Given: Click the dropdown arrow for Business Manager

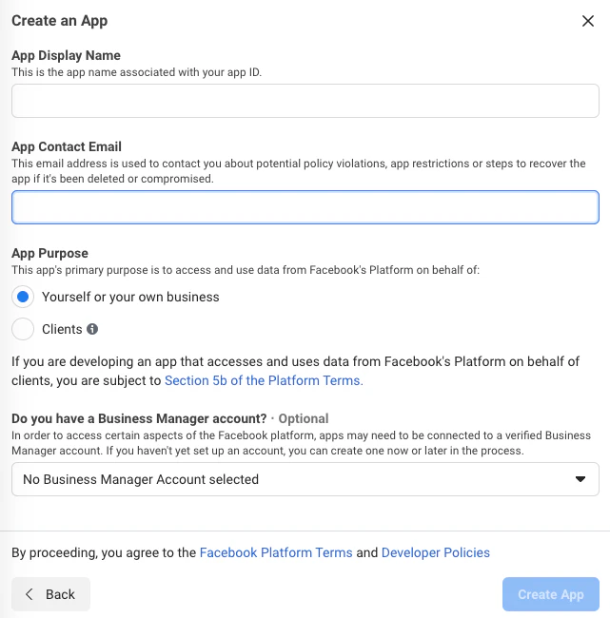Looking at the screenshot, I should (580, 479).
